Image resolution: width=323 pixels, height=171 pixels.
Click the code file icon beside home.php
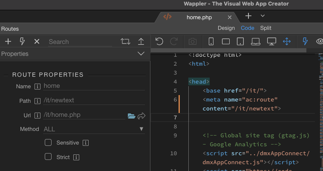coord(167,17)
